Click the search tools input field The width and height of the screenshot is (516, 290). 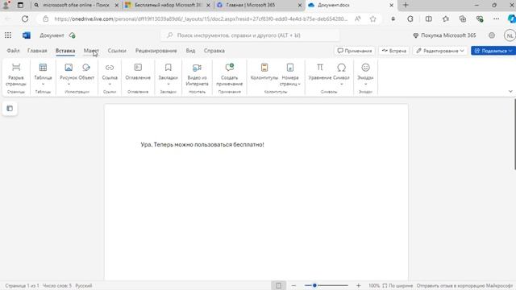[x=250, y=35]
